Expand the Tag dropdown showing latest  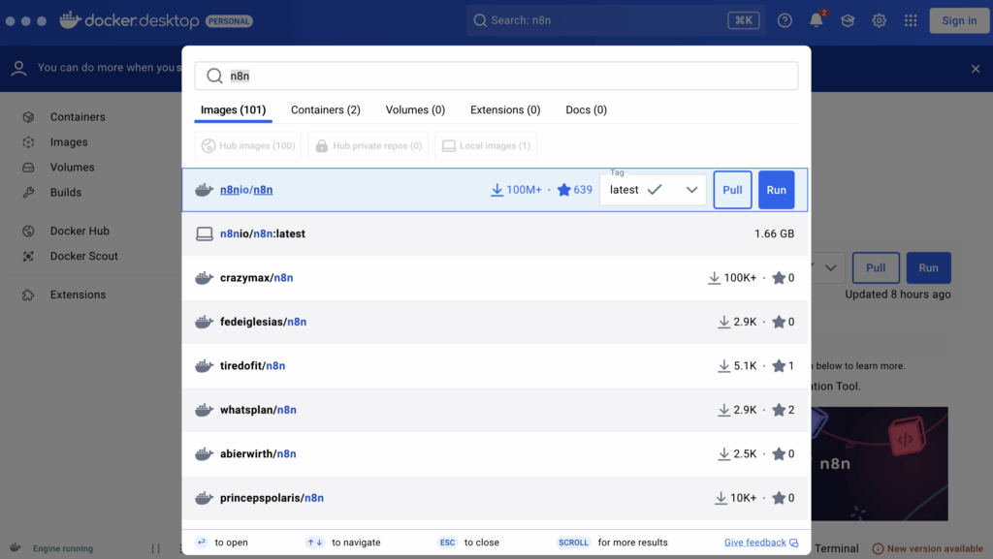653,190
